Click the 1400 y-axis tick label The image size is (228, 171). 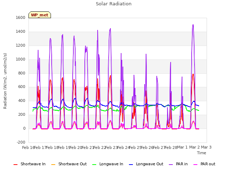click(x=21, y=32)
